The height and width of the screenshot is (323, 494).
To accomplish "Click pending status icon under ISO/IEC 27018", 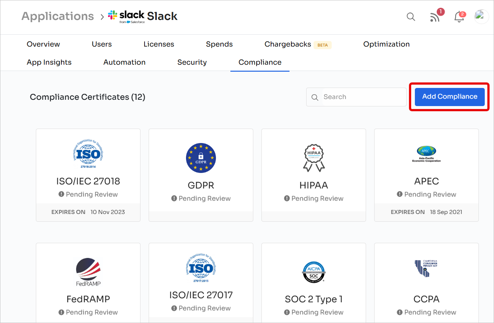I will (61, 194).
